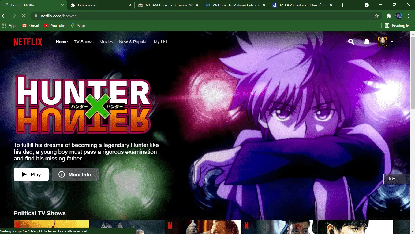This screenshot has height=234, width=415.
Task: Close the Extensions tab
Action: [130, 5]
